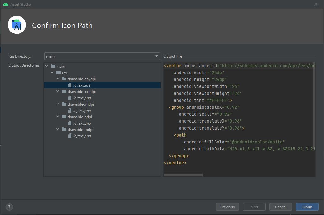Click the android:fillColor line

click(234, 142)
